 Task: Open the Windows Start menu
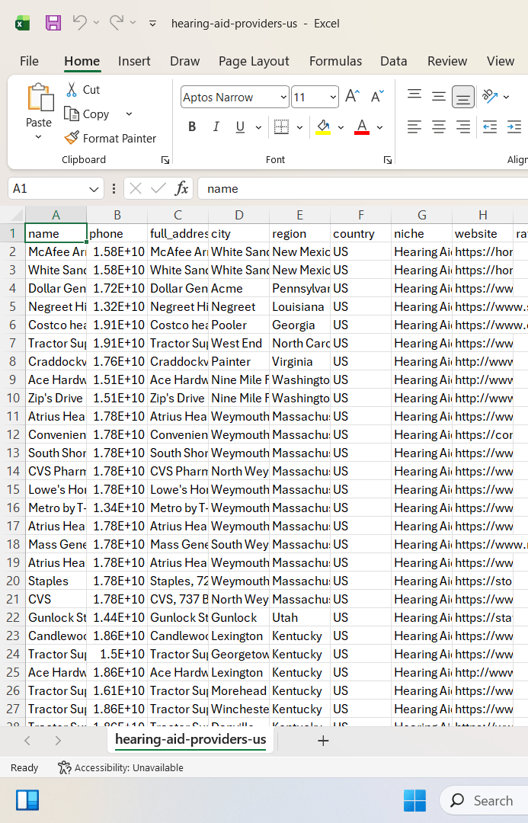tap(414, 800)
